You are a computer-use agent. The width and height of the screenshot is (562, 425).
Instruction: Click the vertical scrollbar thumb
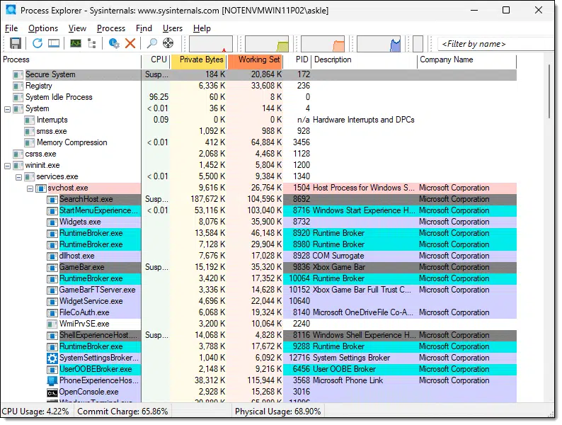pyautogui.click(x=549, y=91)
